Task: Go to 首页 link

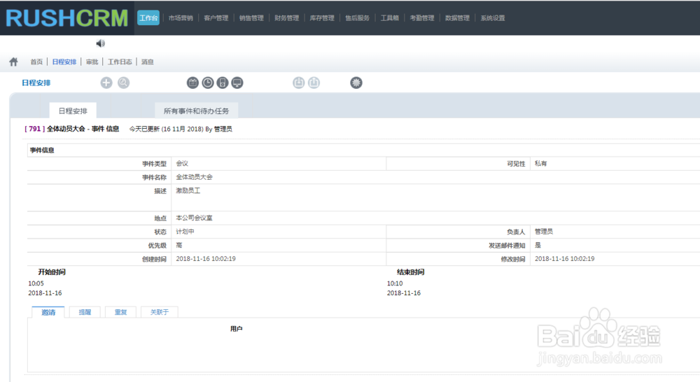Action: pos(36,62)
